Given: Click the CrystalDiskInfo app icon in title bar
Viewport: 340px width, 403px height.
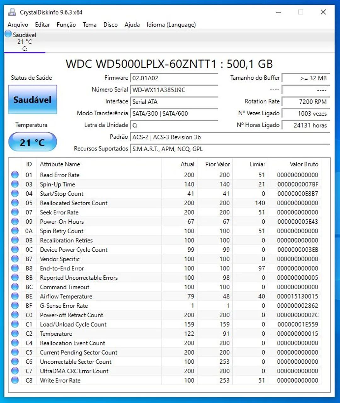Looking at the screenshot, I should click(12, 12).
